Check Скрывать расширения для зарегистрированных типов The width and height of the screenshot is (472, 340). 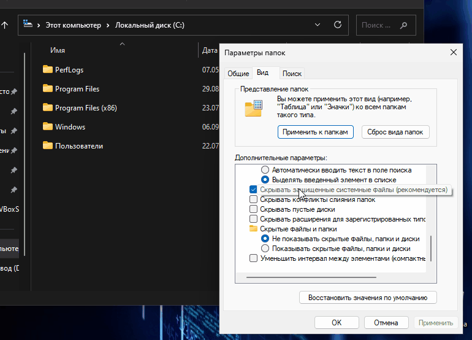click(x=253, y=219)
